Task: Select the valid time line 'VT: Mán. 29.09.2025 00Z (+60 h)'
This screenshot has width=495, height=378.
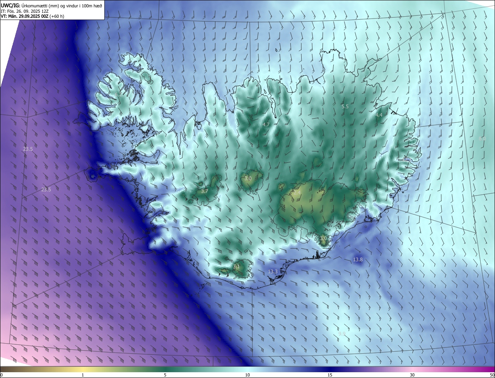Action: 32,16
